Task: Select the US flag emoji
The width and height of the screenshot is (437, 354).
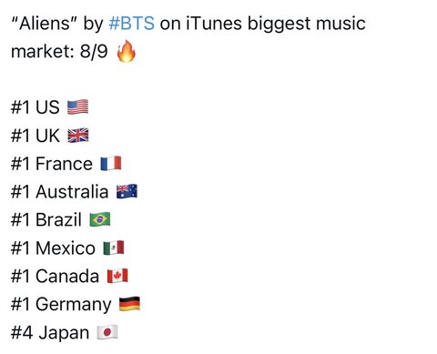Action: [x=78, y=107]
